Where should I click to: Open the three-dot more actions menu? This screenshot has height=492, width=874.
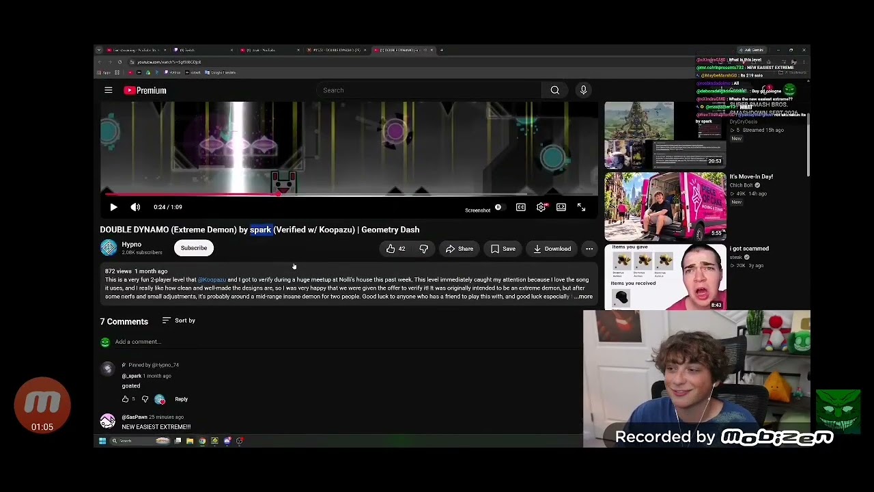[589, 249]
